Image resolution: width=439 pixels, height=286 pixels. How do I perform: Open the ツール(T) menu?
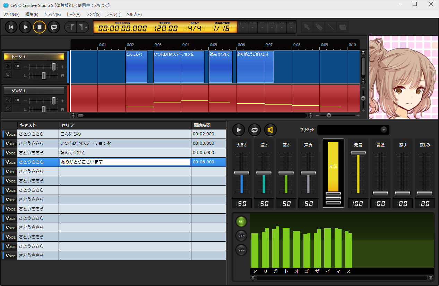pyautogui.click(x=113, y=14)
